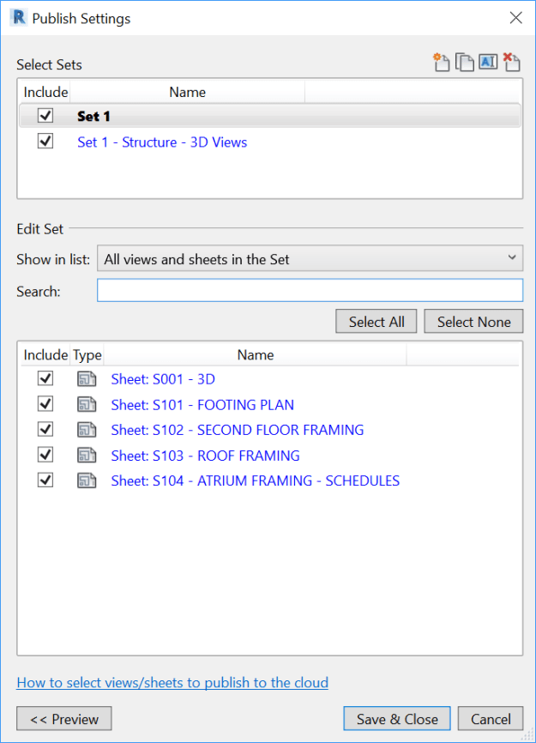
Task: Open the cloud publishing help link
Action: click(172, 682)
